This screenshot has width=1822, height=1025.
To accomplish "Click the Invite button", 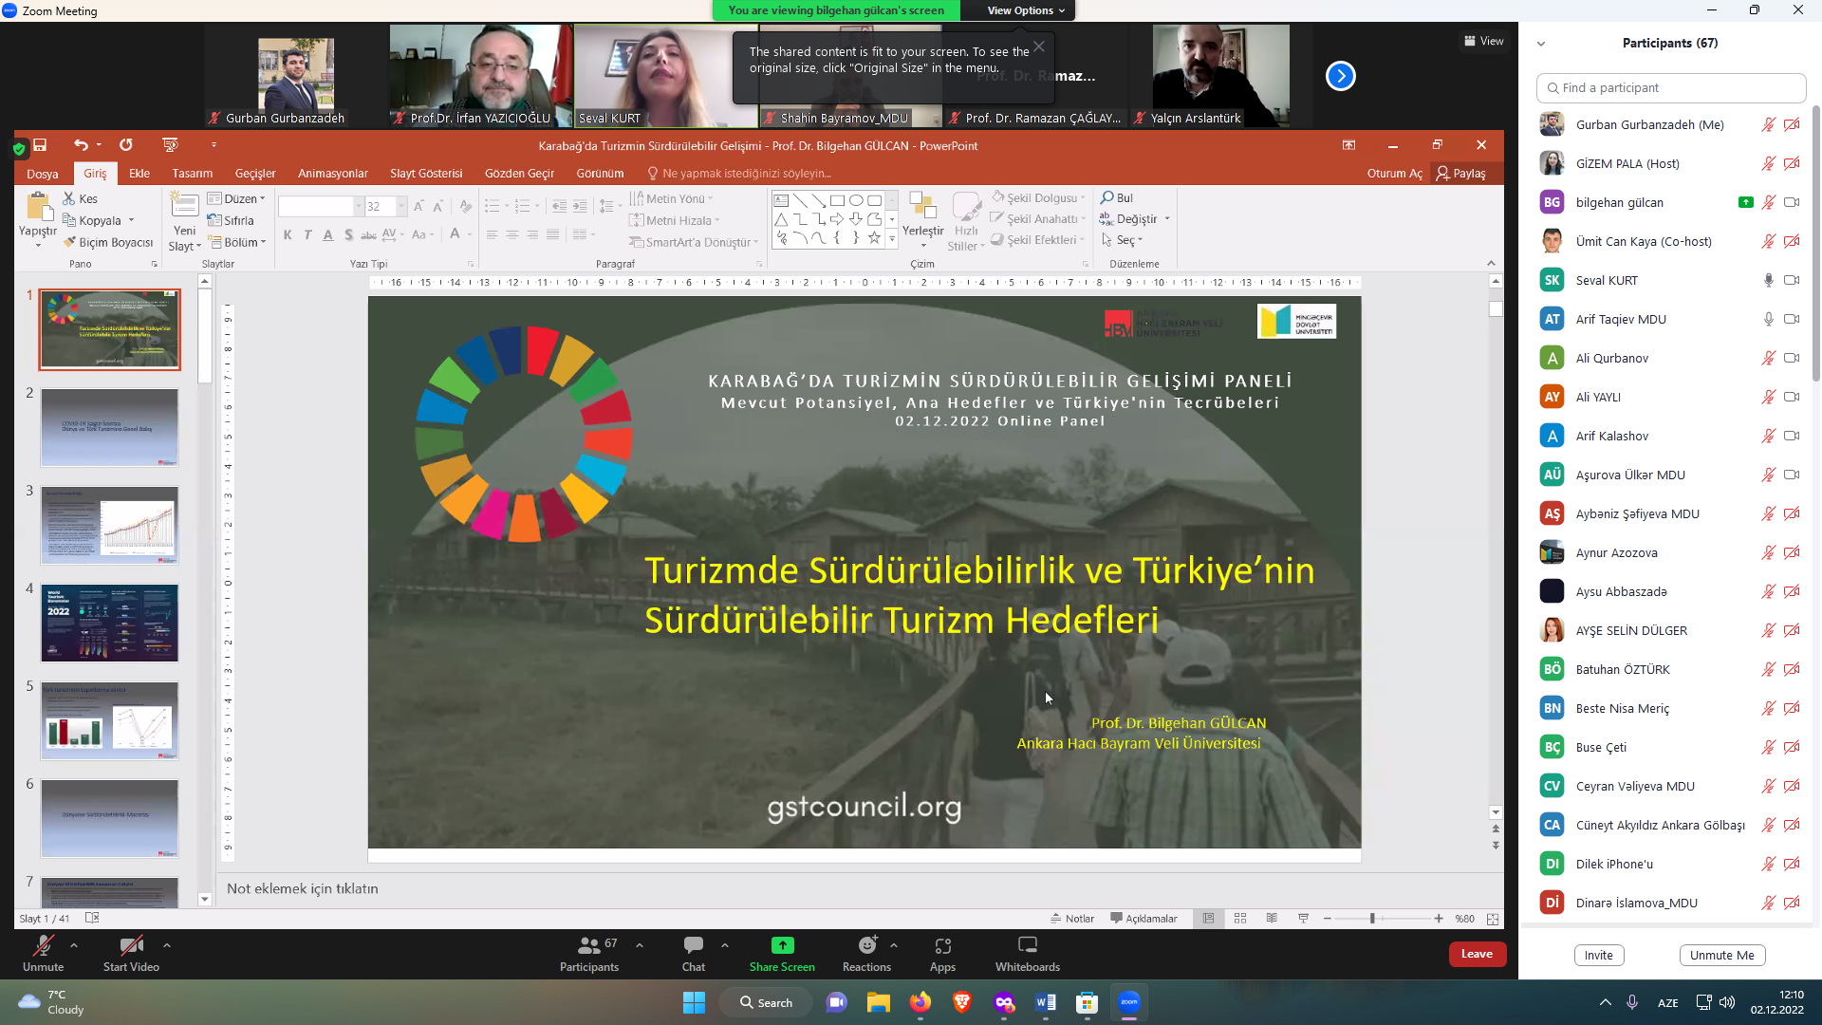I will click(1598, 955).
